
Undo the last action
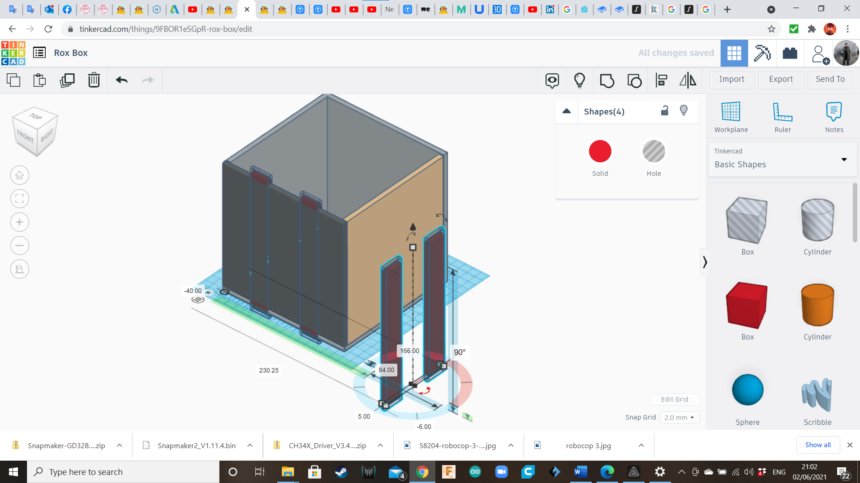click(121, 80)
